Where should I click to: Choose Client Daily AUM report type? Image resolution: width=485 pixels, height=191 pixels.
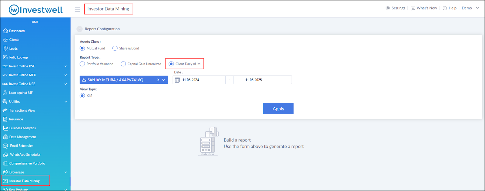[171, 64]
